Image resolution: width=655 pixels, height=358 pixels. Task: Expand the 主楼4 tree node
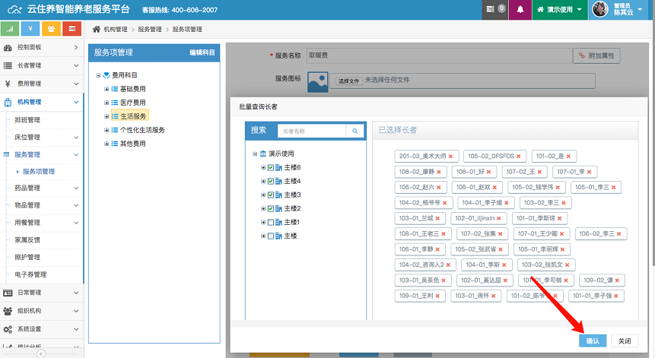coord(263,181)
